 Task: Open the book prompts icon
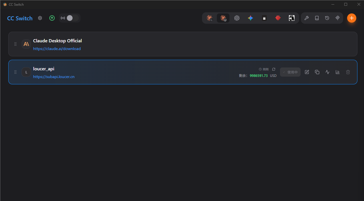(317, 18)
